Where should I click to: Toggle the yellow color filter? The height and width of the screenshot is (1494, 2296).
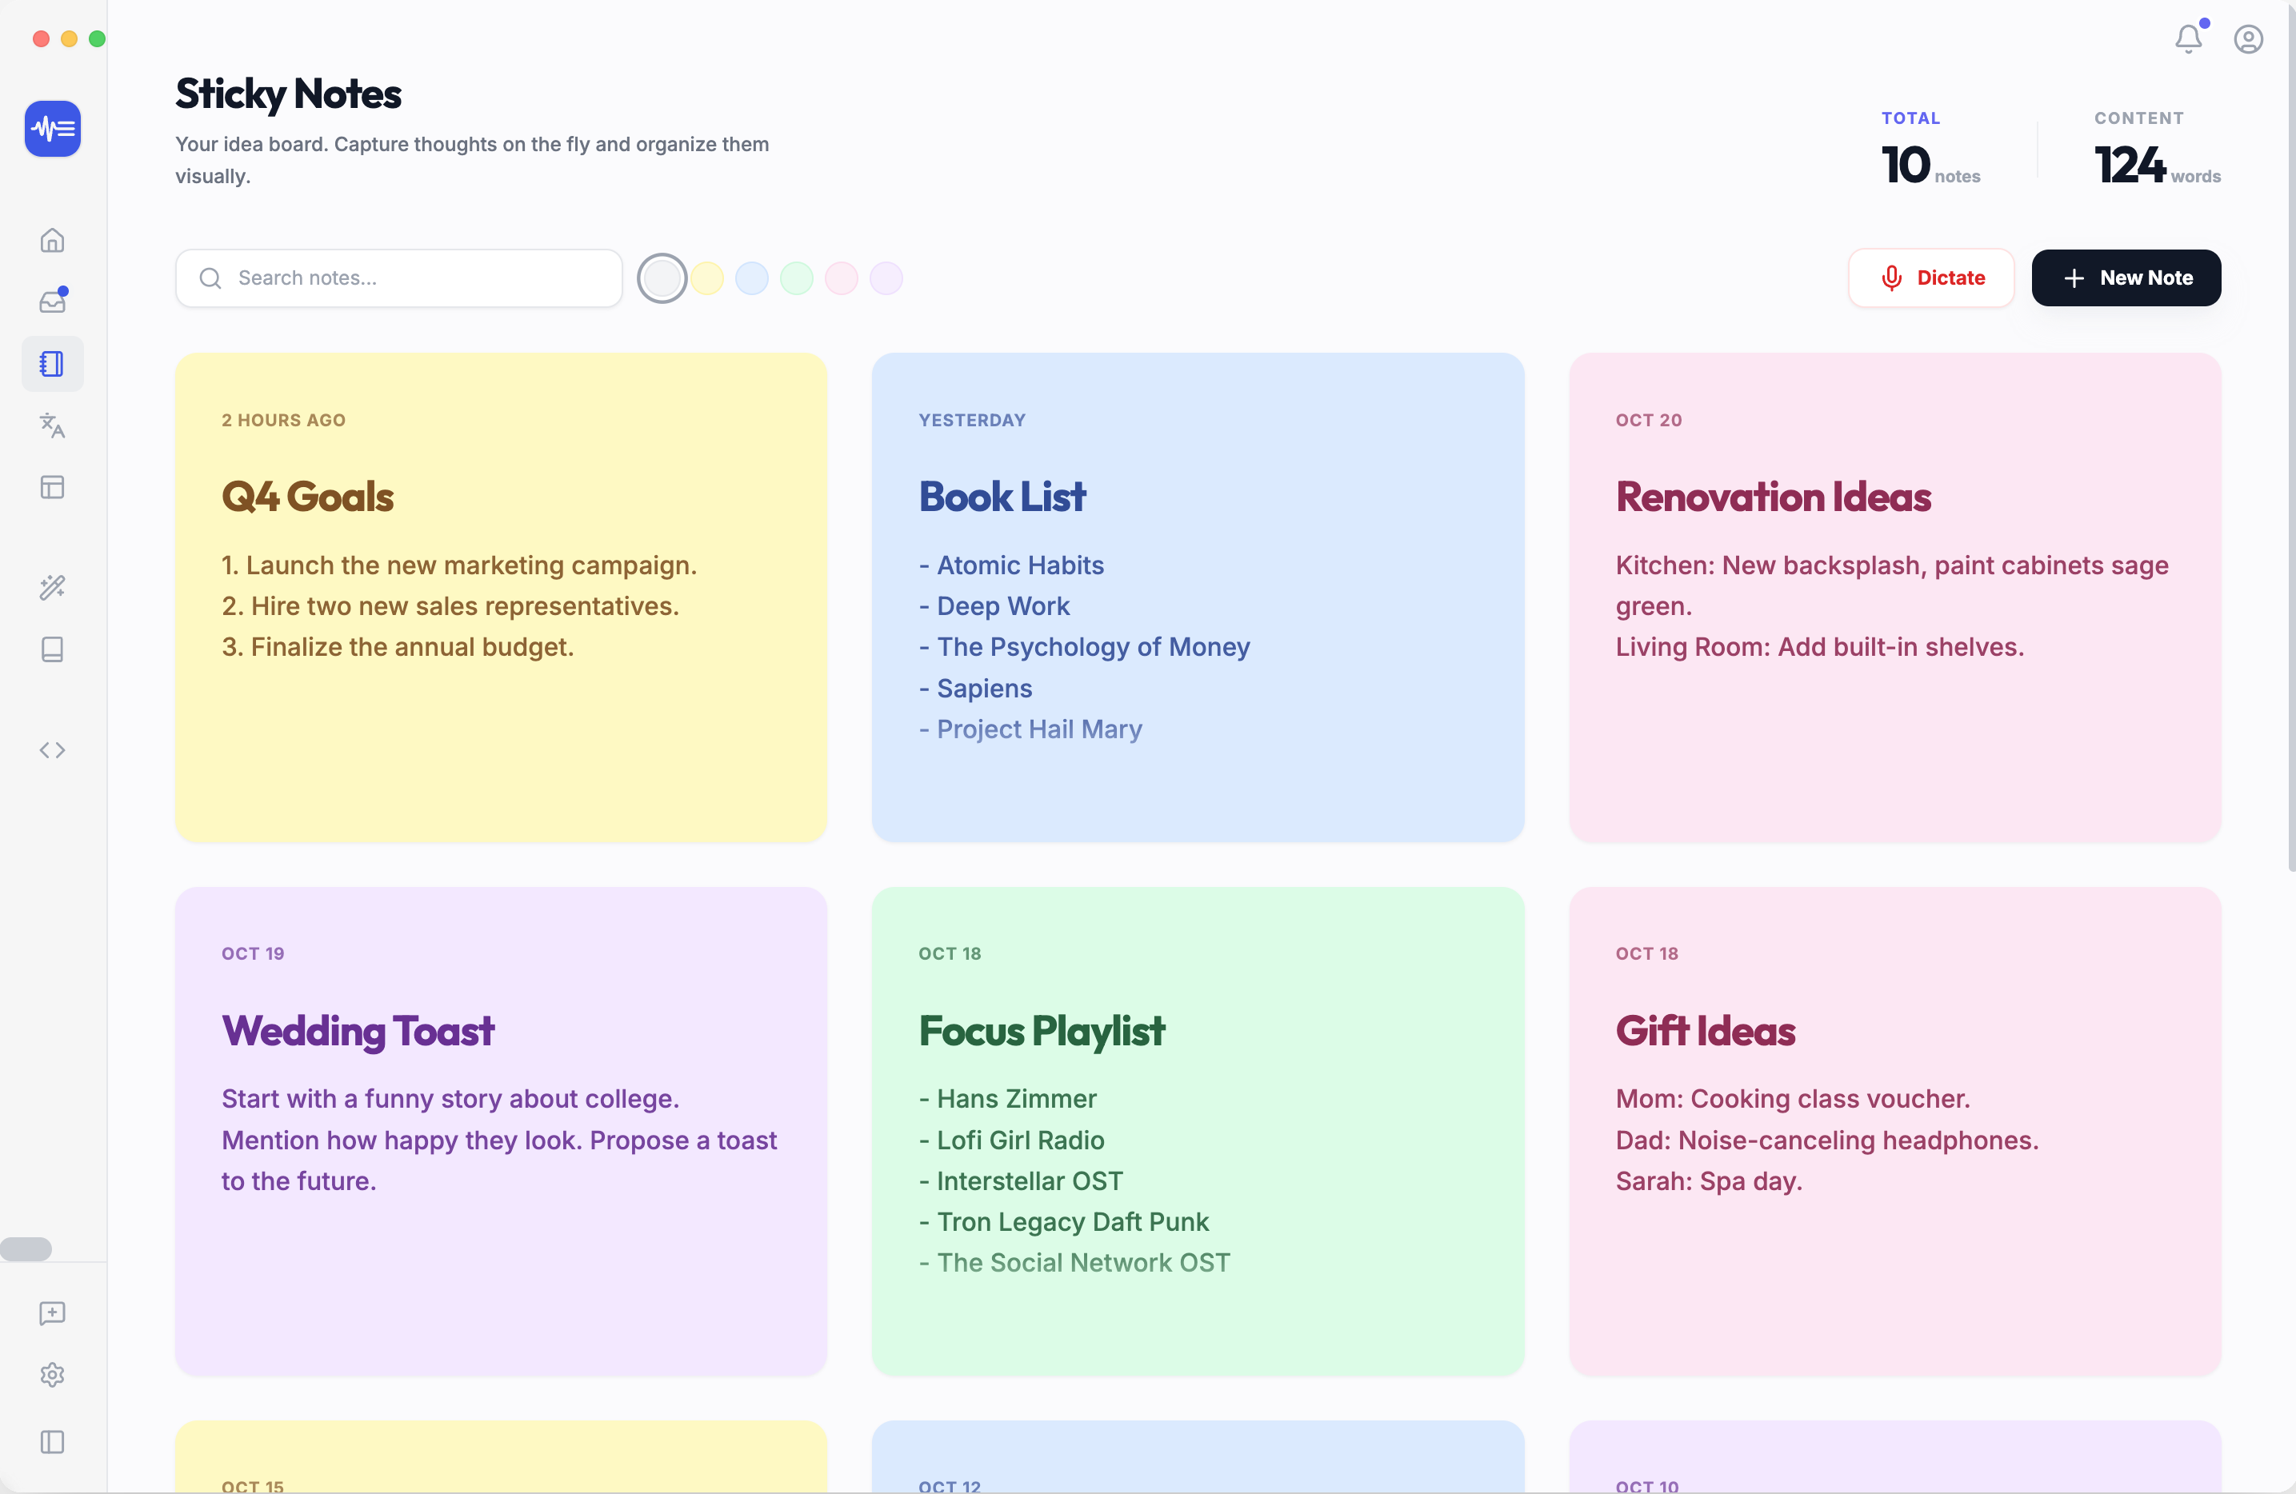707,278
